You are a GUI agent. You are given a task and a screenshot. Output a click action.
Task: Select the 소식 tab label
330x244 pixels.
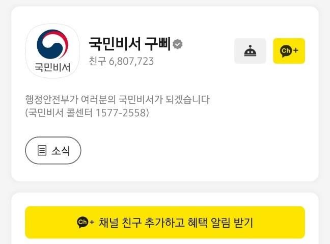coord(61,151)
